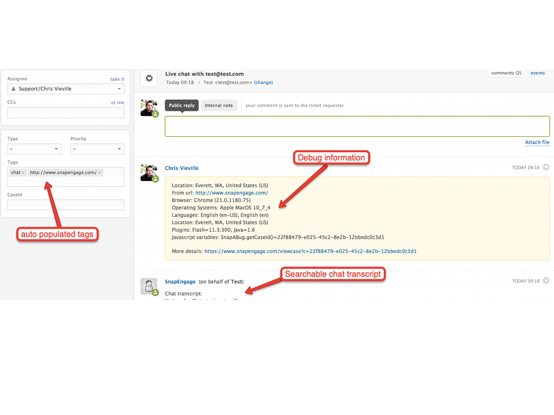Expand the Priority dropdown
Image resolution: width=554 pixels, height=415 pixels.
[x=97, y=149]
